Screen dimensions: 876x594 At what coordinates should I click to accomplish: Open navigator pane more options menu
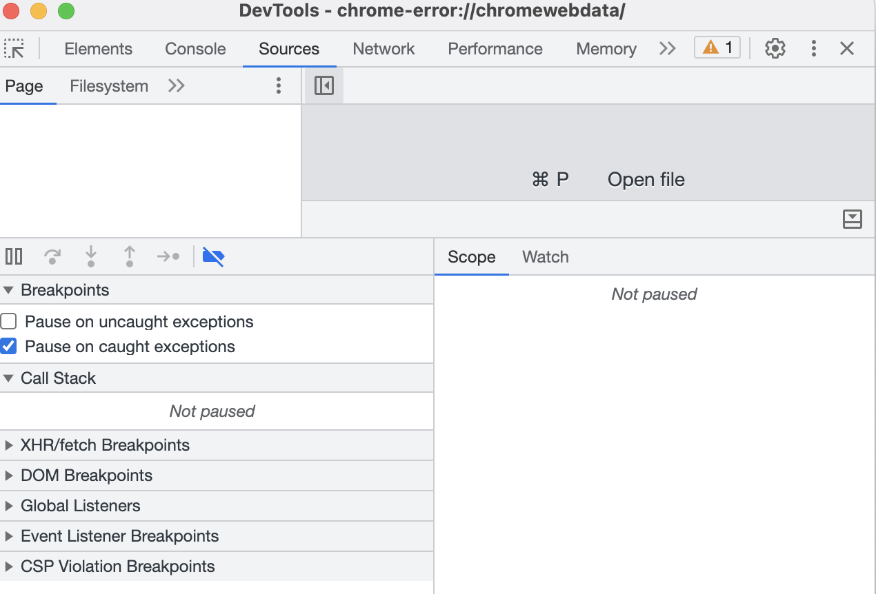pos(279,85)
